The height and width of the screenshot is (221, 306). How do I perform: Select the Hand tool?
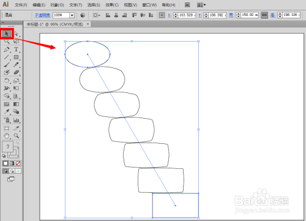click(7, 136)
